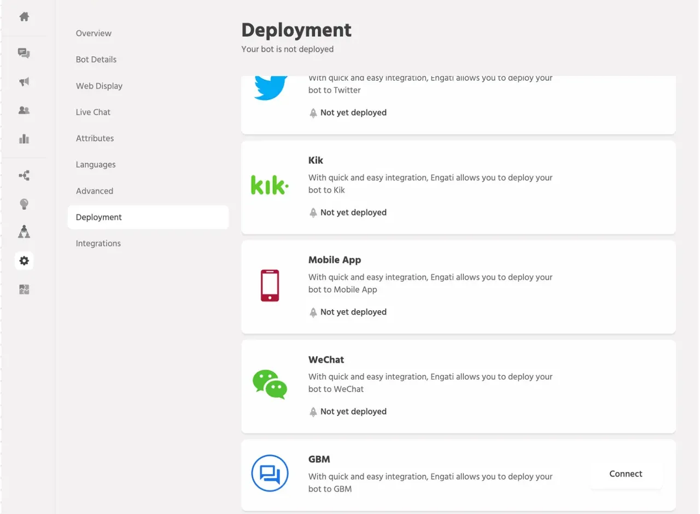Open the conversations chat icon in sidebar
Screen dimensions: 700x514
pos(24,53)
